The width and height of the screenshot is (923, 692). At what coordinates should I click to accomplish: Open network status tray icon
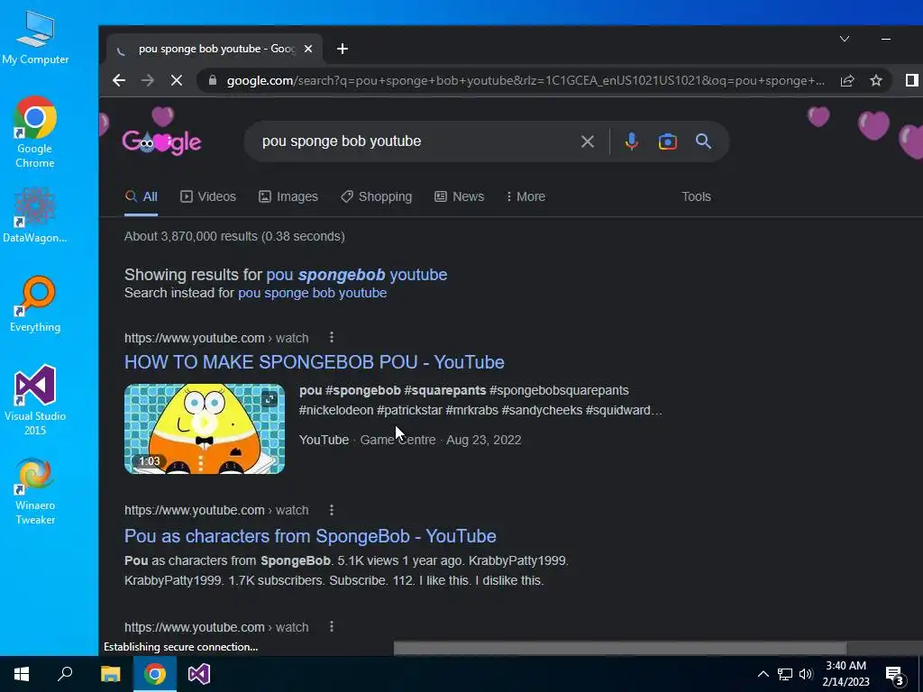[x=785, y=674]
